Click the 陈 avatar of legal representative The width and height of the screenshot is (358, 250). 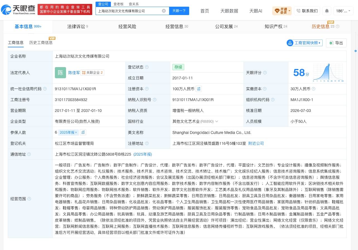tap(60, 73)
